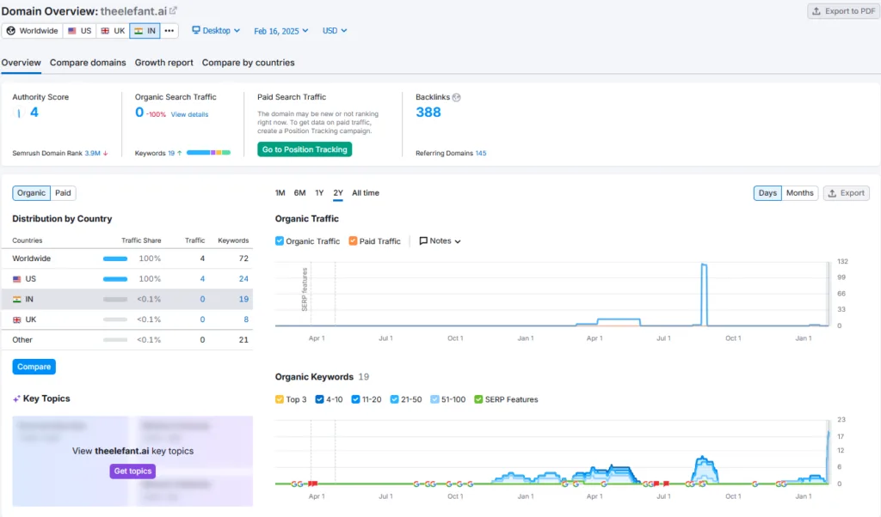Click UK keywords value 8
The image size is (881, 517).
click(246, 319)
